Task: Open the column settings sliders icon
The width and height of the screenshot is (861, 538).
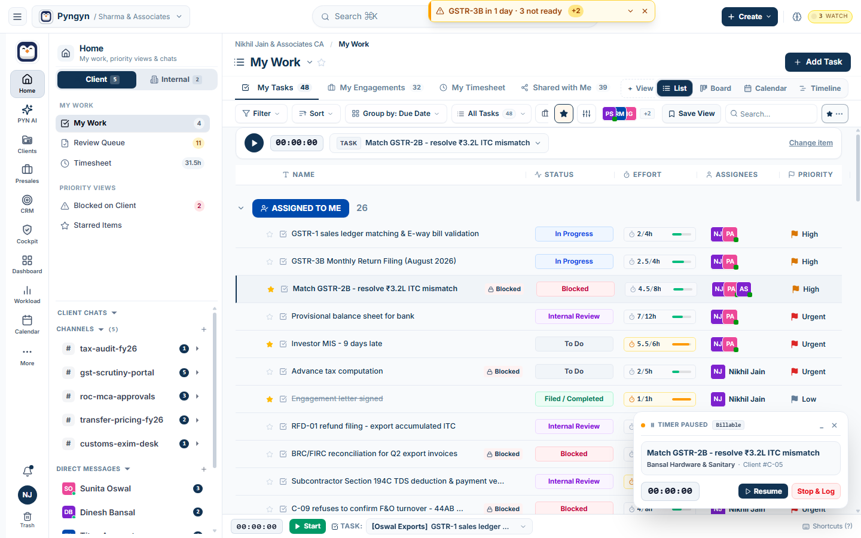Action: point(587,114)
